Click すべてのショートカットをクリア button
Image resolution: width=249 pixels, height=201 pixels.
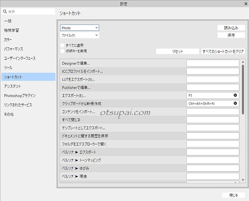[x=223, y=51]
